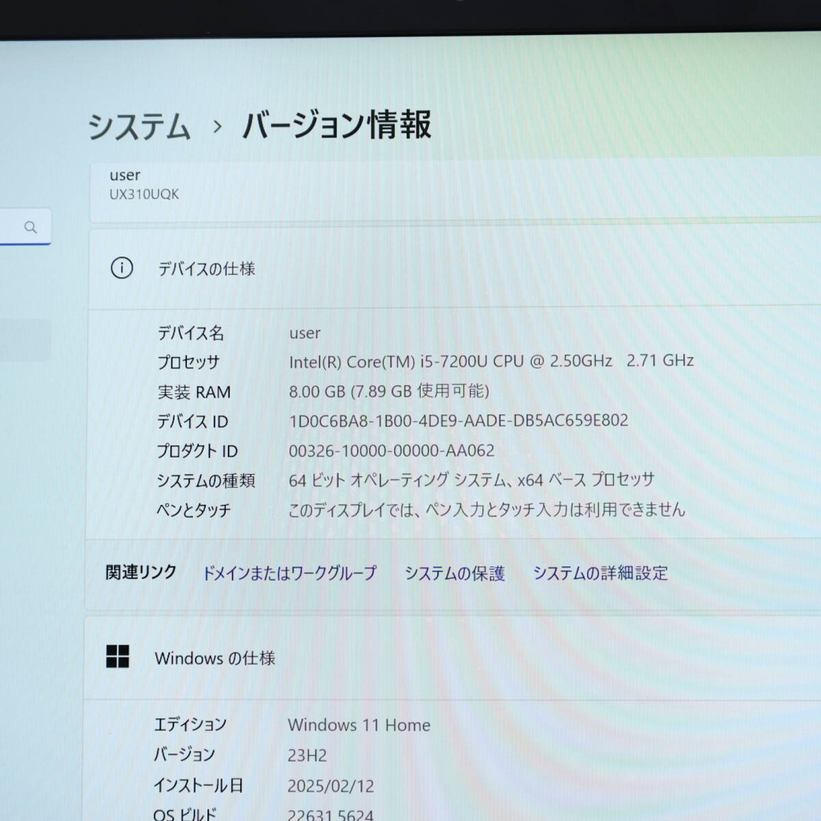This screenshot has height=821, width=821.
Task: Select product ID 00326-10000-00000-AA062
Action: (391, 450)
